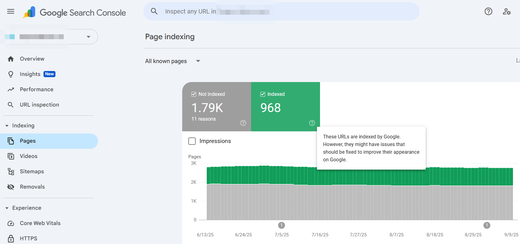Collapse the Indexing section
The image size is (520, 244).
pyautogui.click(x=7, y=126)
